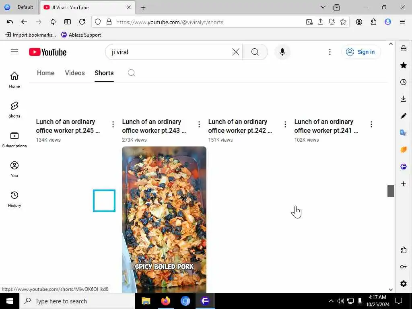Open 'Lunch of an ordinary office worker pt.242'
Viewport: 412px width, 309px height.
240,126
